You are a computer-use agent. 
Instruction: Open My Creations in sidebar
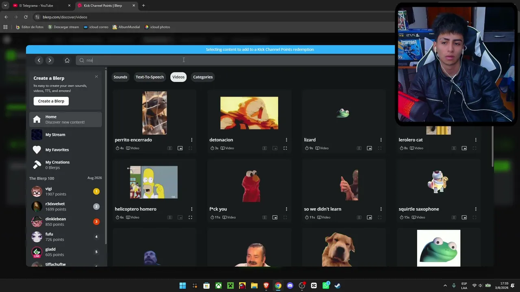point(65,165)
